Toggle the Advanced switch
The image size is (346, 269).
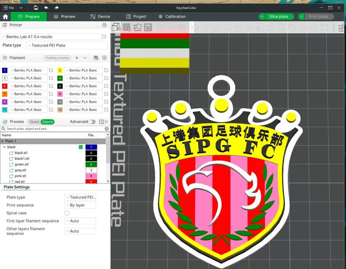(92, 122)
